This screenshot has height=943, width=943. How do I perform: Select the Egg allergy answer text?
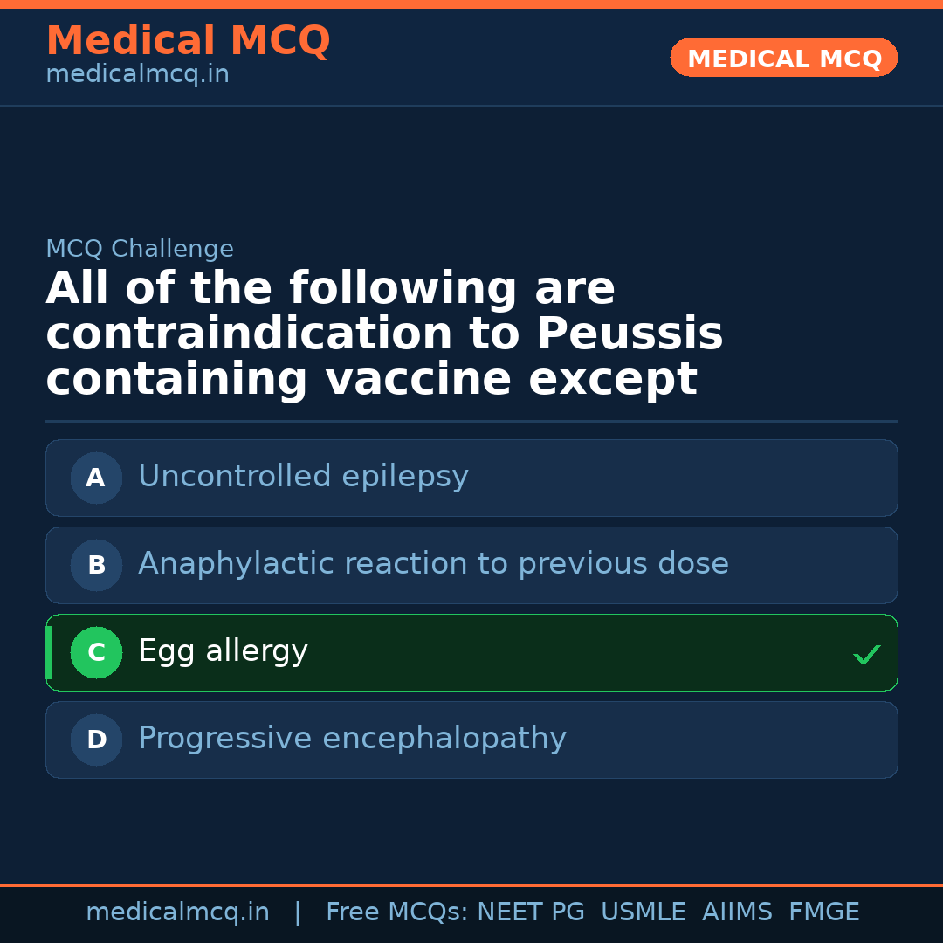pos(223,651)
